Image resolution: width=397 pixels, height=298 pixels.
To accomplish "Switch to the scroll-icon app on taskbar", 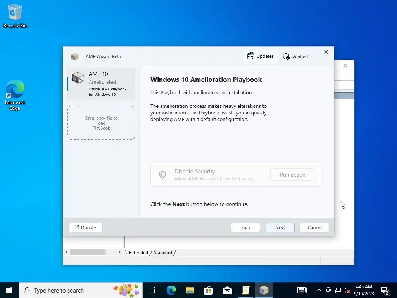I will coord(245,290).
